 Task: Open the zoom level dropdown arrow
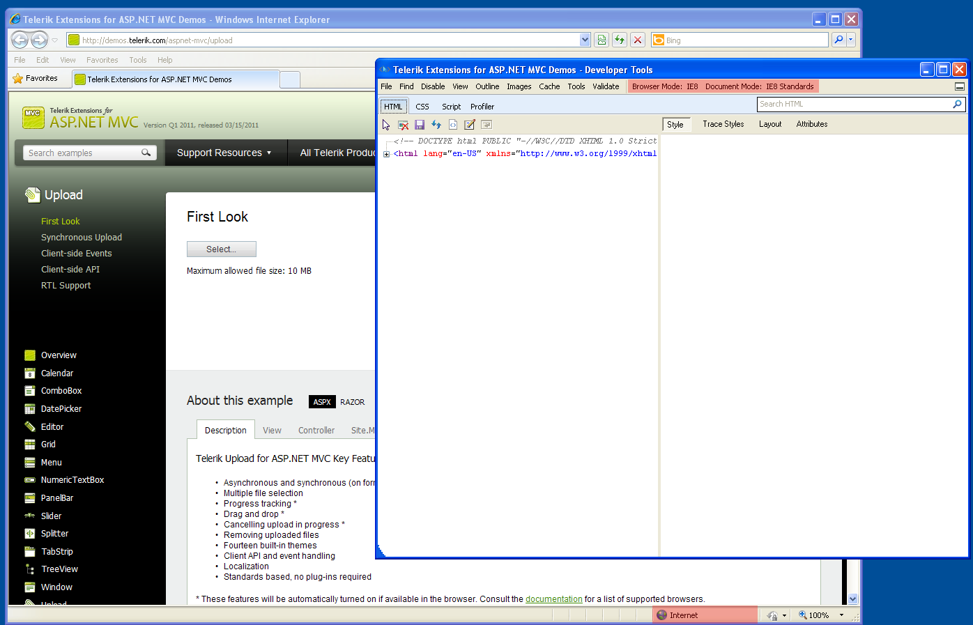pyautogui.click(x=841, y=615)
